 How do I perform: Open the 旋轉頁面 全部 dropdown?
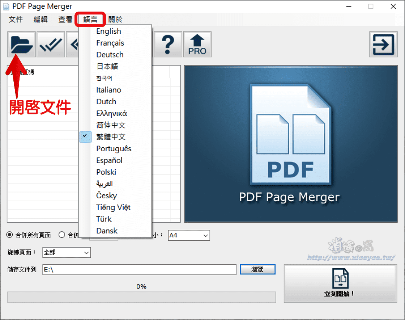point(67,252)
